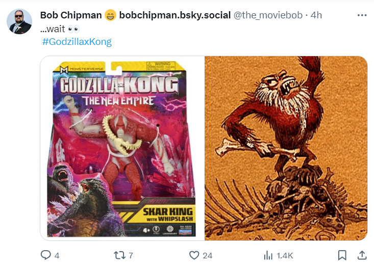Click the 7 reposts count
374x266 pixels.
pos(131,256)
